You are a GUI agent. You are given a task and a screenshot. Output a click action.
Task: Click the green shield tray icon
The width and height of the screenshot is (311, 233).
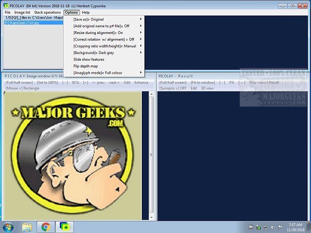pos(258,227)
